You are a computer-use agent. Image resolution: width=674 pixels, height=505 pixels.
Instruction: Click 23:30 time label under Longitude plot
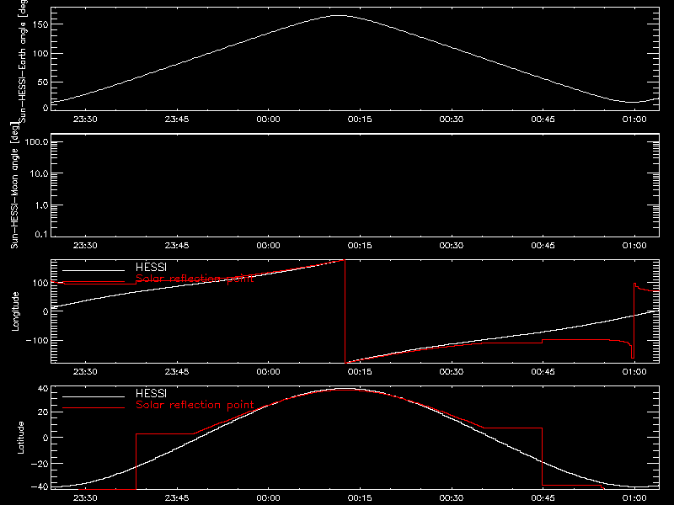point(85,372)
